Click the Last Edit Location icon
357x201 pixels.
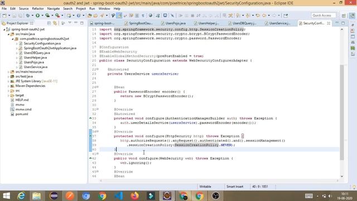258,16
